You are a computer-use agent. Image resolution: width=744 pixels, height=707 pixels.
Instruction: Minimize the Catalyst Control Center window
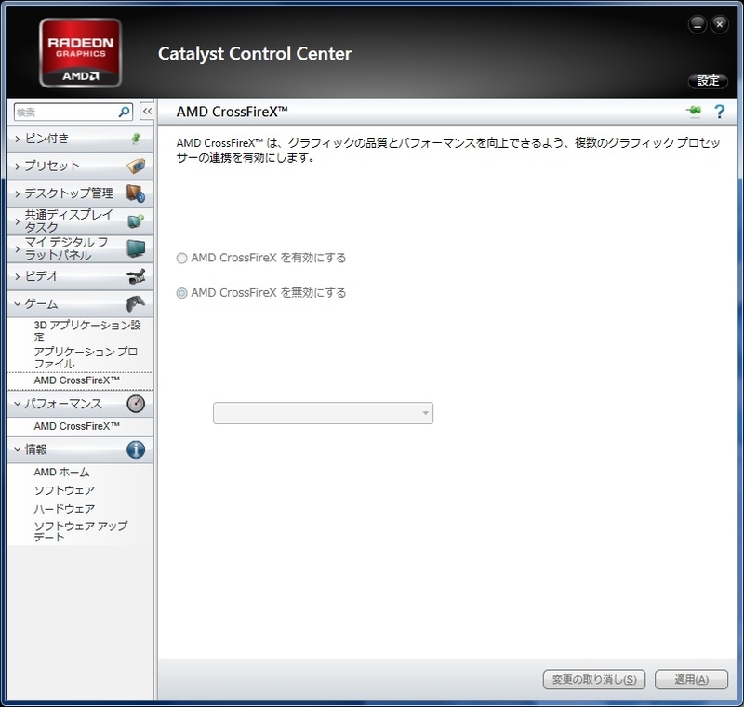pos(697,25)
